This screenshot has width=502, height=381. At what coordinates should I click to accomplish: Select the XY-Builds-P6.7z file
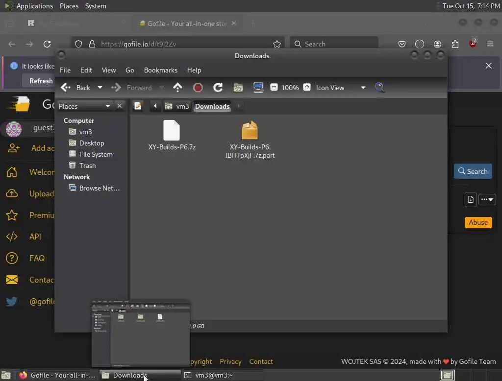172,135
